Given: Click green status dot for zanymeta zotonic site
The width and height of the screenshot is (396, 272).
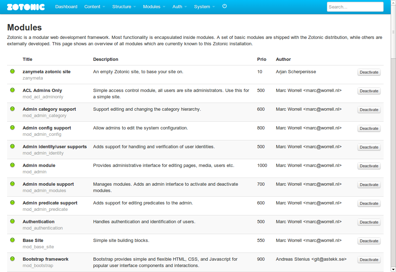Looking at the screenshot, I should point(12,71).
